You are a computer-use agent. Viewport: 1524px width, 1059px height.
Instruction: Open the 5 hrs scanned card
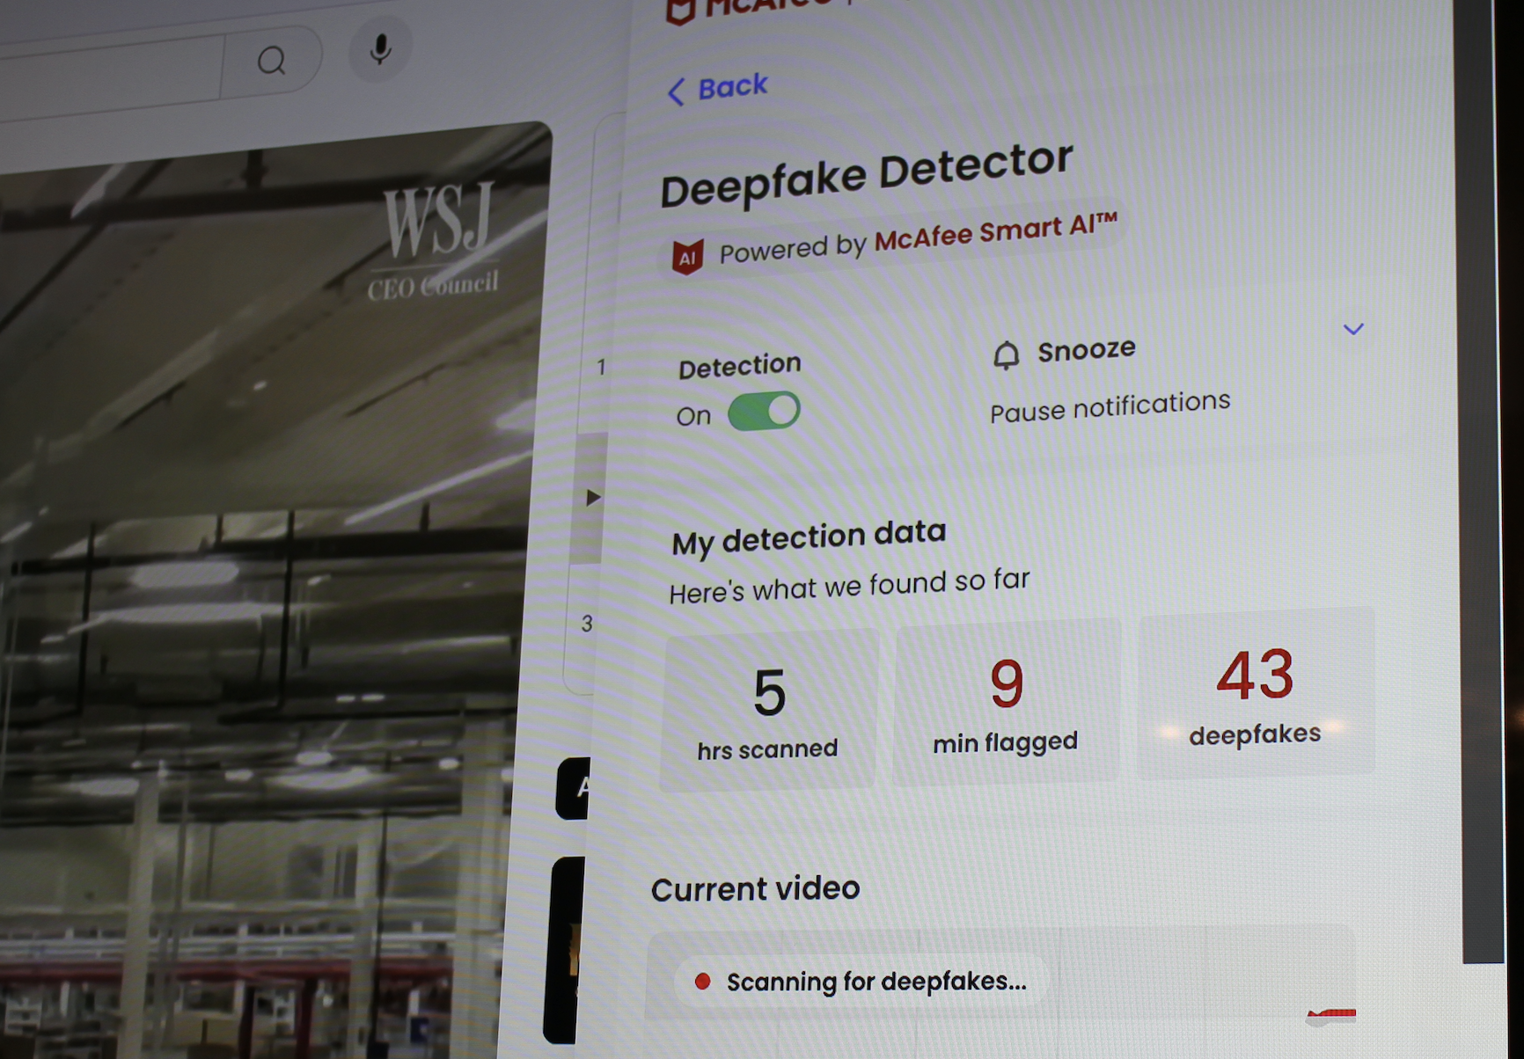tap(769, 710)
